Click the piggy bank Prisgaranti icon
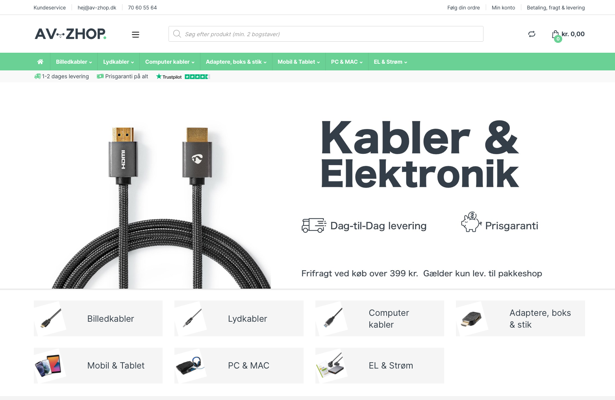Image resolution: width=615 pixels, height=400 pixels. [471, 222]
